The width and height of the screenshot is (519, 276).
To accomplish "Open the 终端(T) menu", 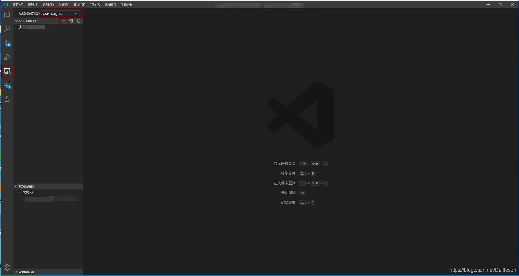I will coord(110,4).
